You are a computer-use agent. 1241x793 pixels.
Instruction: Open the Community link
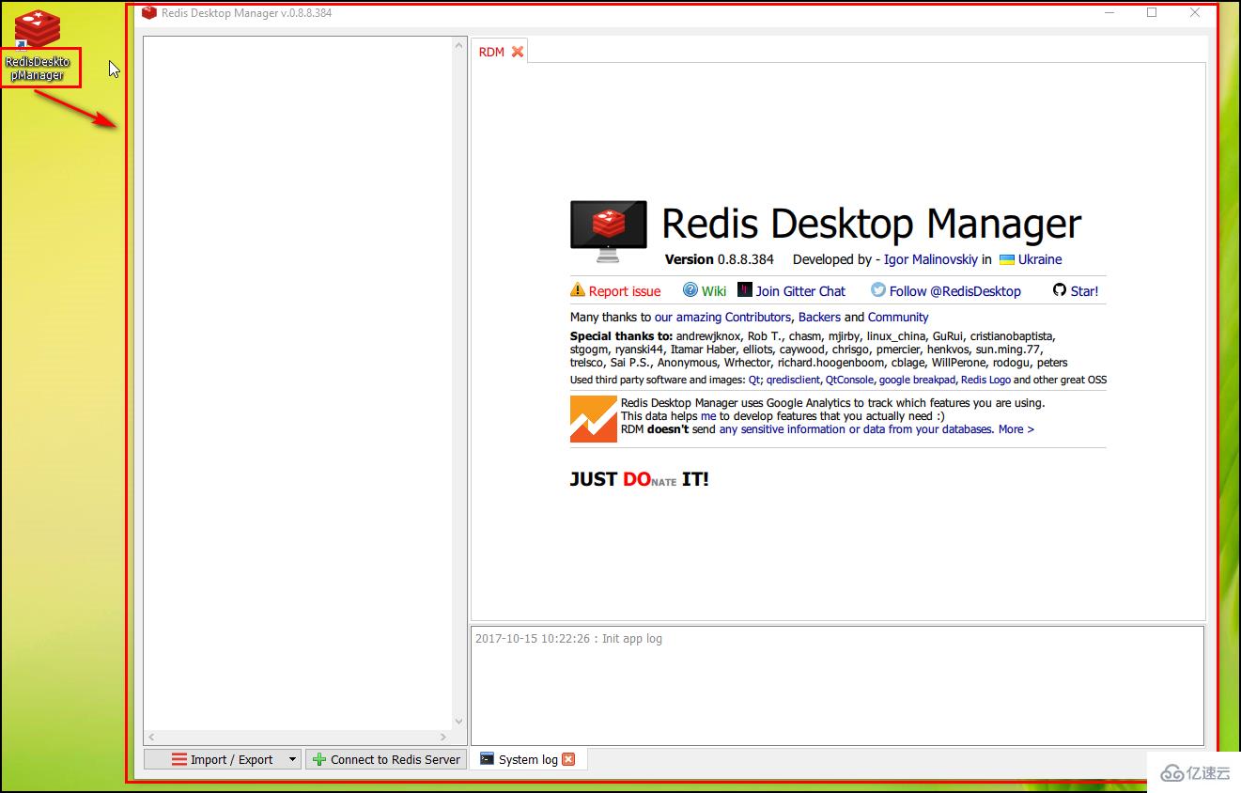coord(898,318)
